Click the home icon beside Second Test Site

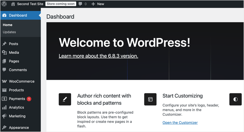[13, 4]
